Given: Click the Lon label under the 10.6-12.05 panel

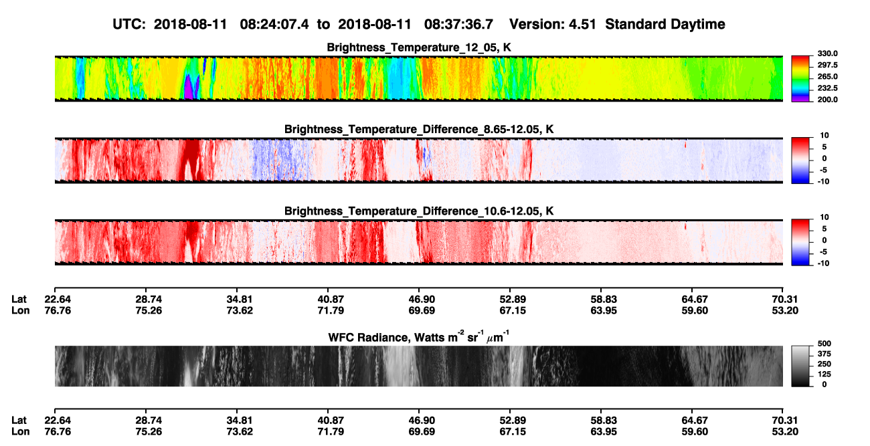Looking at the screenshot, I should point(20,310).
